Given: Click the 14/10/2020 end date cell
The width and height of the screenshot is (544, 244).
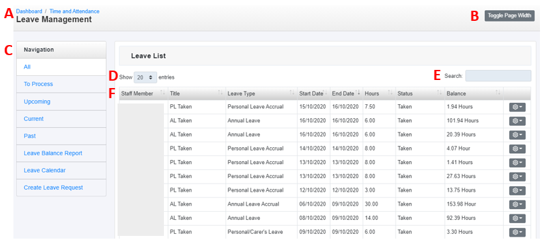Looking at the screenshot, I should tap(347, 149).
